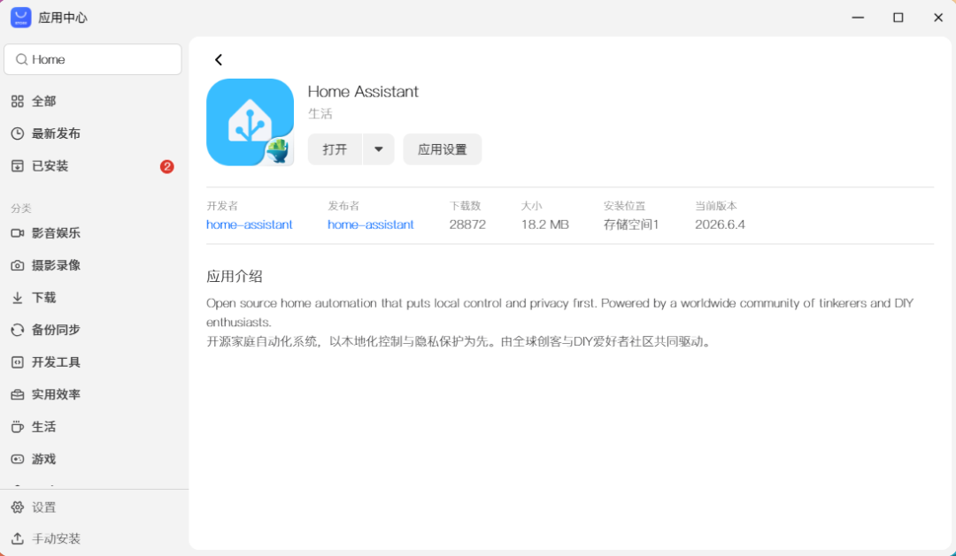
Task: Click the App Center logo icon
Action: (20, 18)
